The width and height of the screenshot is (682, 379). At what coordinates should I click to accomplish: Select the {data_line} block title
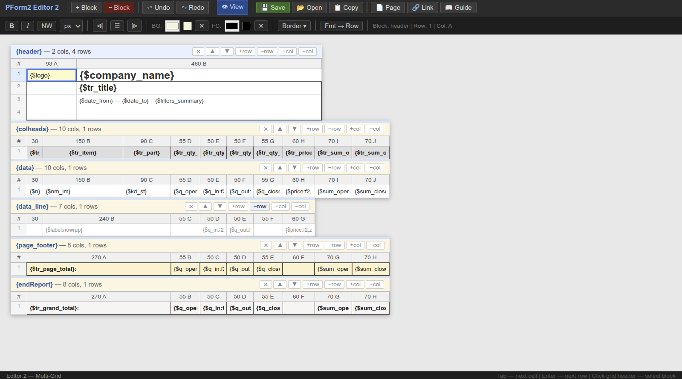[32, 207]
